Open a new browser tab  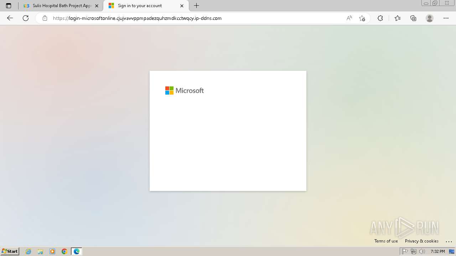[196, 6]
